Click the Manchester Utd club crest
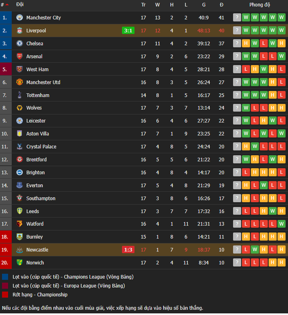 pyautogui.click(x=19, y=82)
